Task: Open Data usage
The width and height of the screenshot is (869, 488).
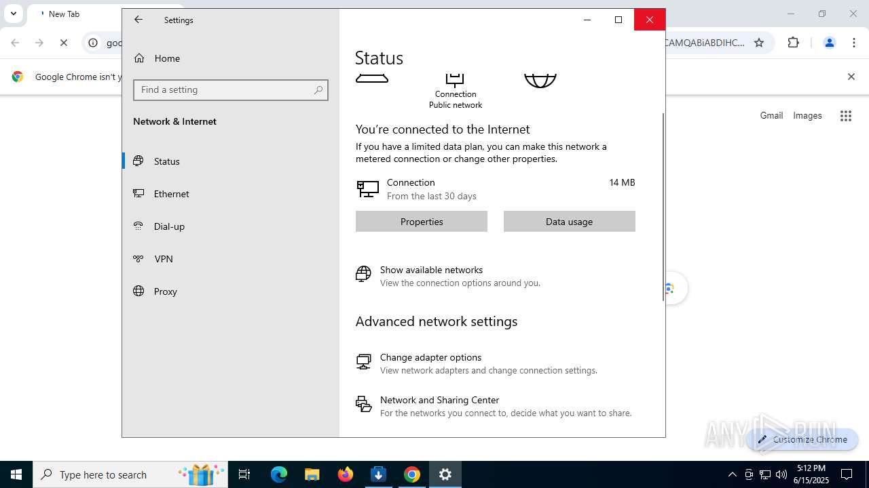Action: point(570,222)
